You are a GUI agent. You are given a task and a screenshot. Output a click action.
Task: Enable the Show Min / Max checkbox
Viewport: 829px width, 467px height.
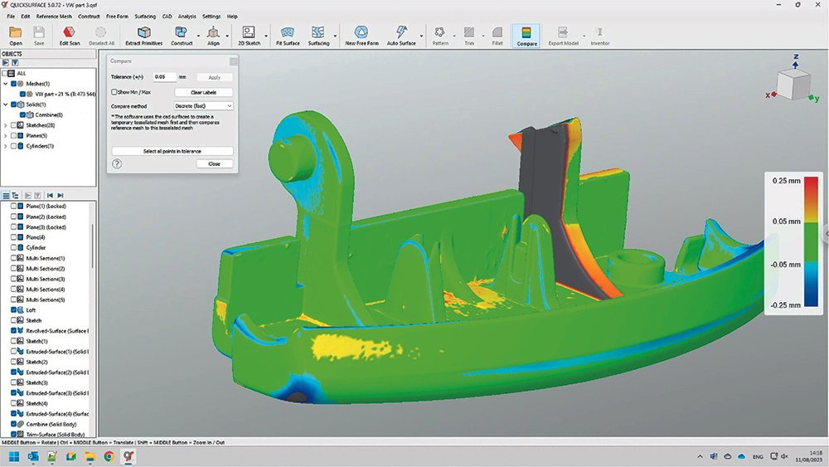(x=114, y=92)
